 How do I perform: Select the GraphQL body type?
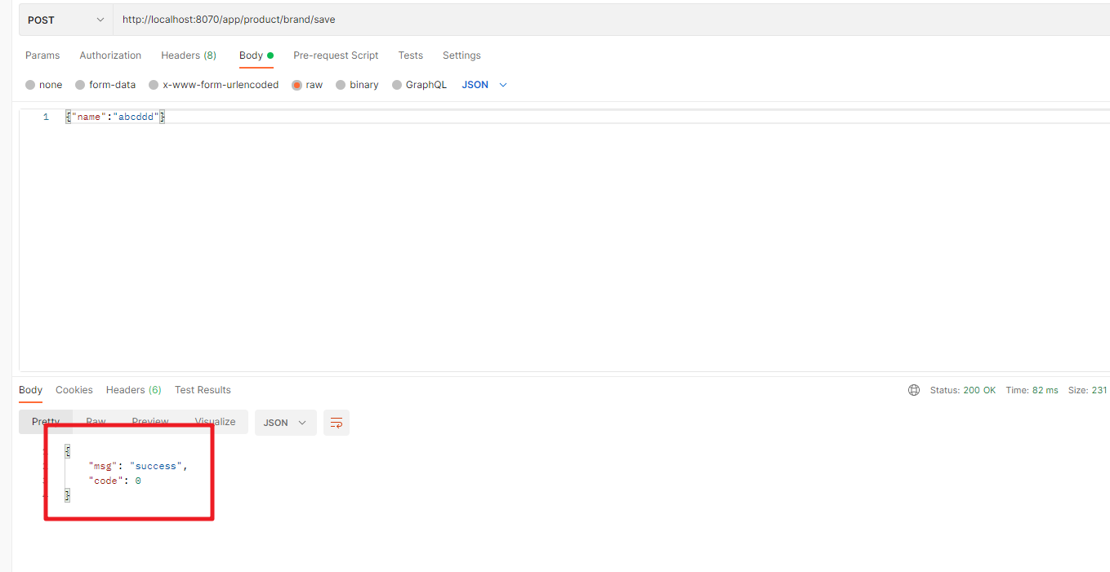click(x=420, y=85)
